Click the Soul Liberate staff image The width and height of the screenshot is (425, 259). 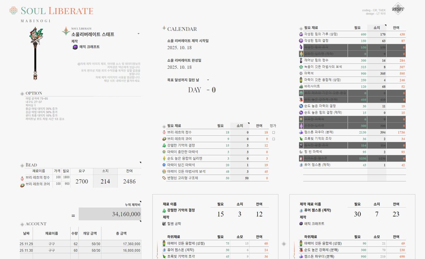36,54
